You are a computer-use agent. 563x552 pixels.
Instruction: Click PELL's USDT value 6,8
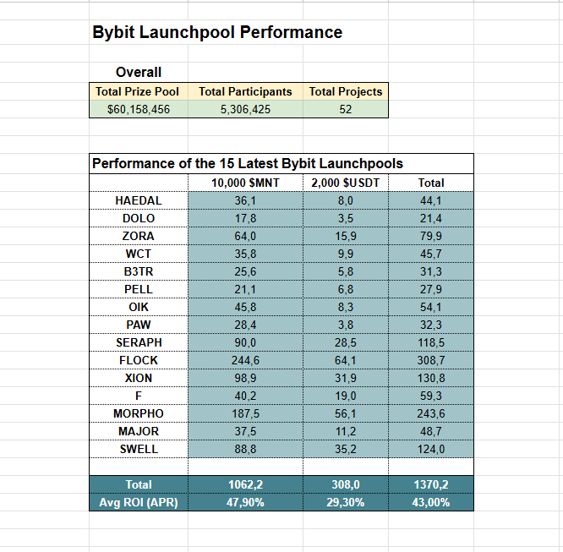coord(346,289)
